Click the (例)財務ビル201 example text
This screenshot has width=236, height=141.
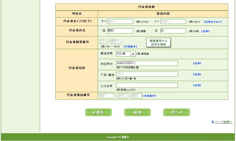(126, 90)
